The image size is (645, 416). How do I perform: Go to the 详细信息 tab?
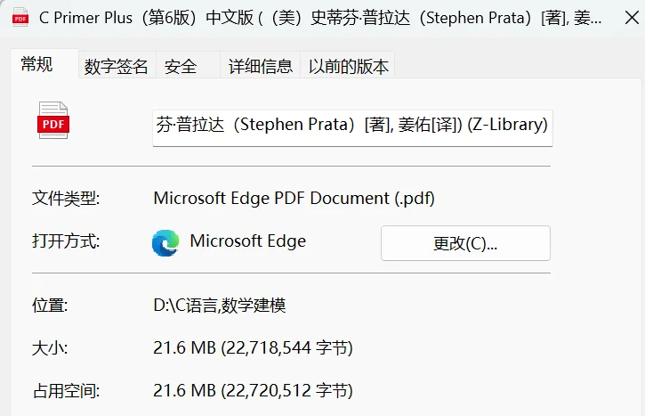[x=261, y=66]
